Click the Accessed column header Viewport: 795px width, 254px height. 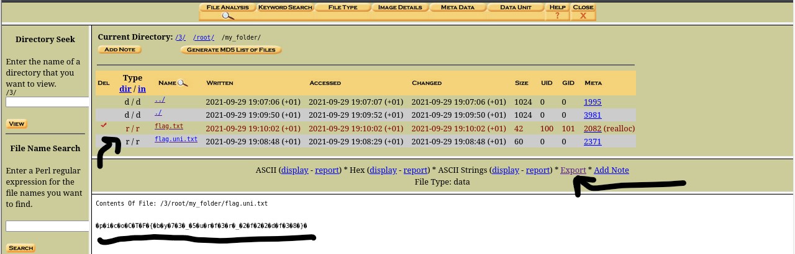pos(325,83)
